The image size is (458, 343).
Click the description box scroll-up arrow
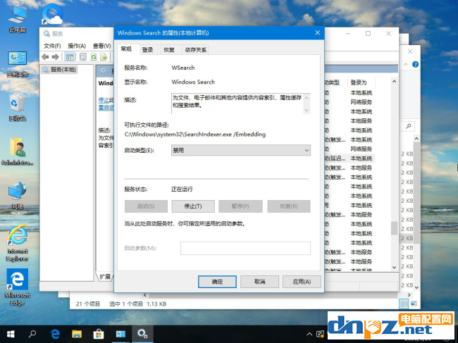coord(307,98)
